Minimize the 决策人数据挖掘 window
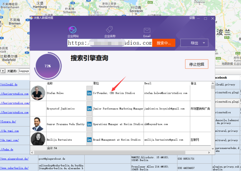The width and height of the screenshot is (241, 171). click(x=198, y=18)
